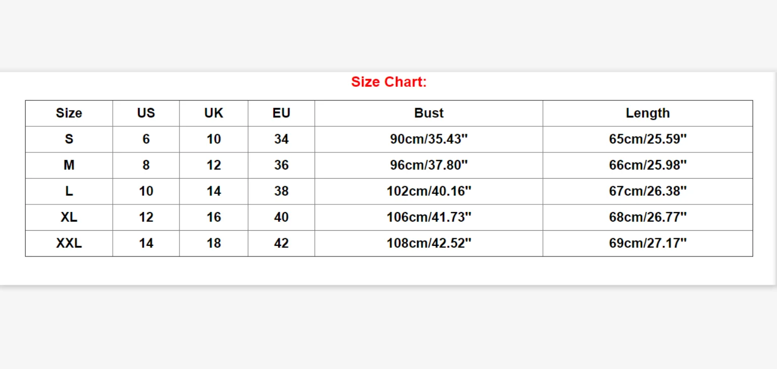Screen dimensions: 777x369
Task: Select the M size row label
Action: pos(69,166)
